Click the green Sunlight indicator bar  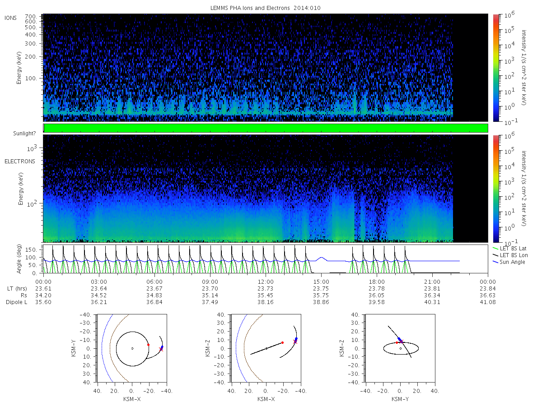[x=266, y=128]
